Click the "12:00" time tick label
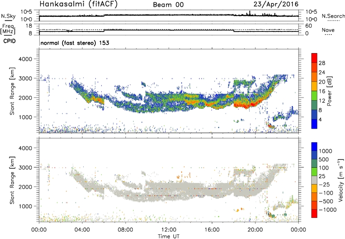The height and width of the screenshot is (239, 345). 169,230
